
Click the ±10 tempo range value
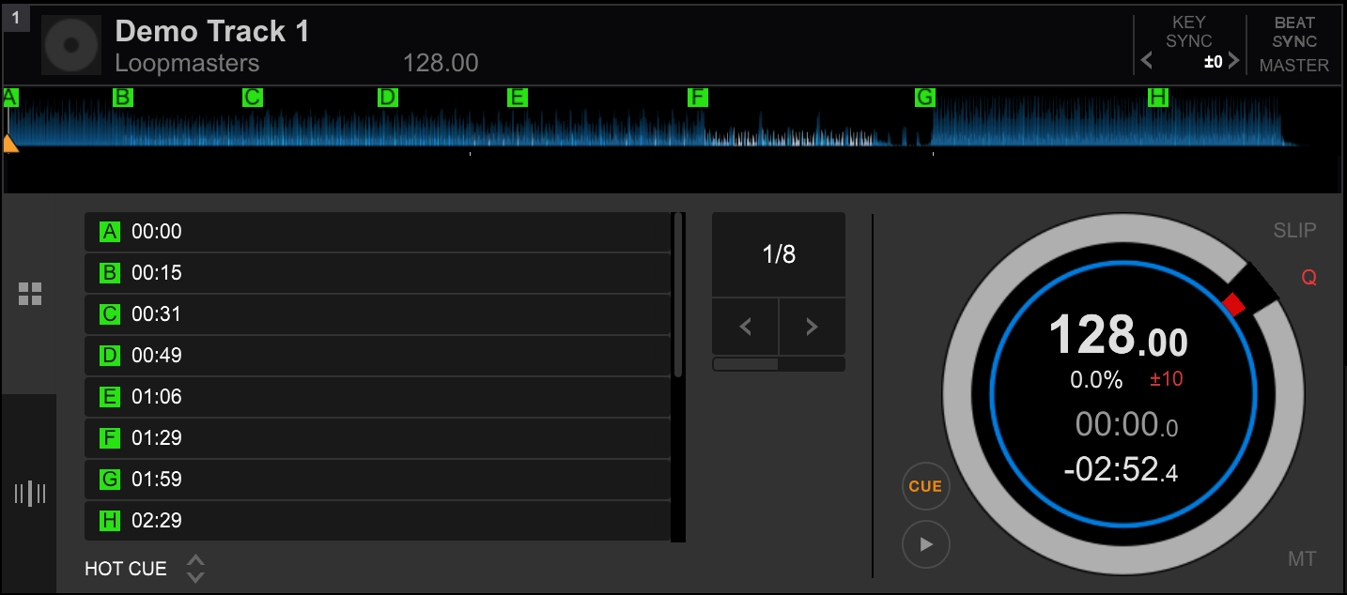(x=1167, y=380)
